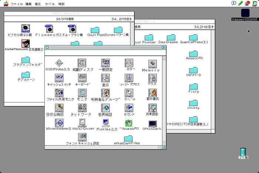Open the ファイル menu
259x173 pixels.
pos(17,4)
